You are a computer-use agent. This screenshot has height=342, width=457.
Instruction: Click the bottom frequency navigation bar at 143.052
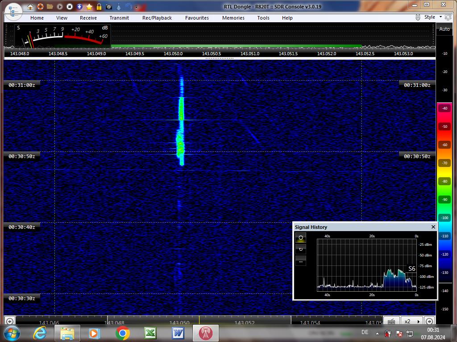tap(245, 322)
